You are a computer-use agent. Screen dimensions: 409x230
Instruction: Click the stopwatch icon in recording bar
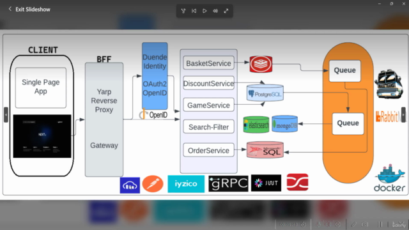tap(303, 224)
